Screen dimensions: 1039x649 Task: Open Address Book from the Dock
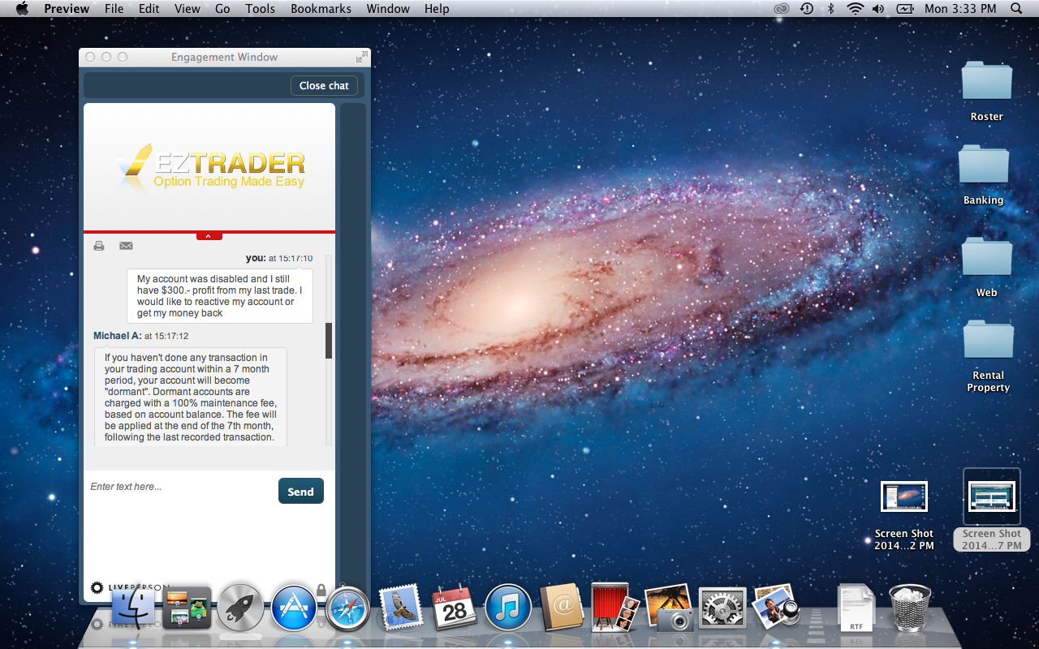562,608
